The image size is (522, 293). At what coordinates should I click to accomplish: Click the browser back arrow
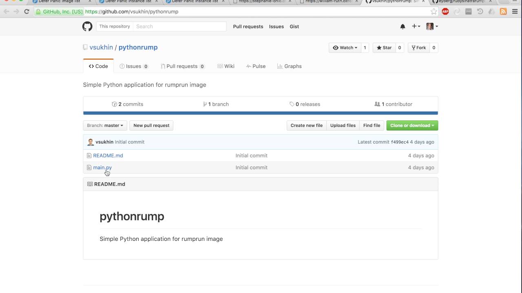pyautogui.click(x=6, y=11)
